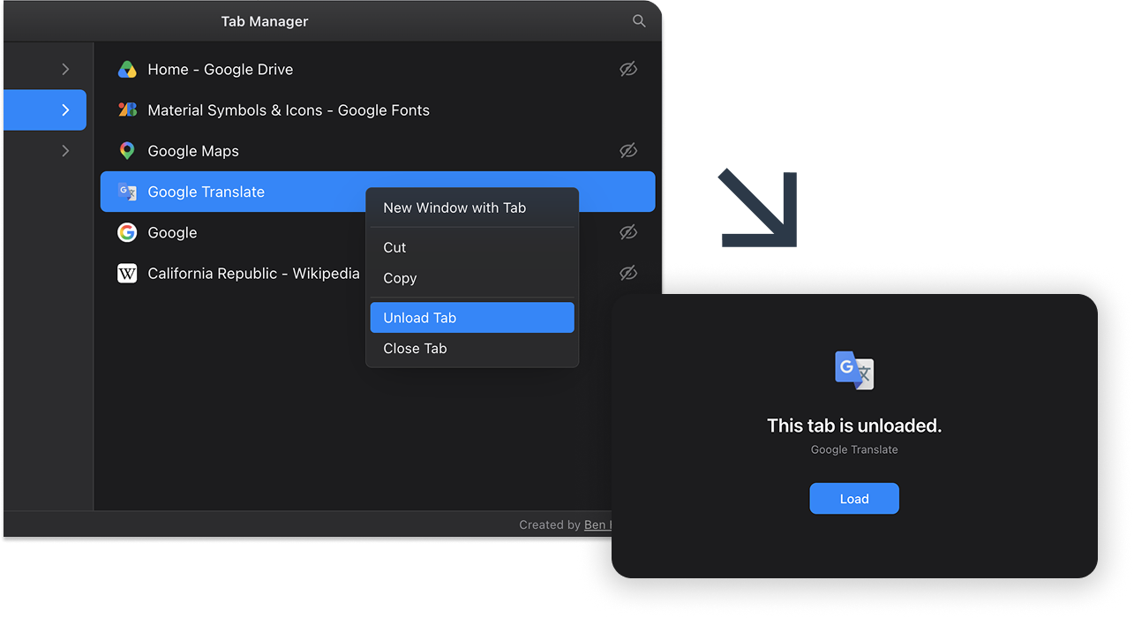Toggle unloaded eye icon for Google Drive
The width and height of the screenshot is (1134, 618).
click(628, 69)
